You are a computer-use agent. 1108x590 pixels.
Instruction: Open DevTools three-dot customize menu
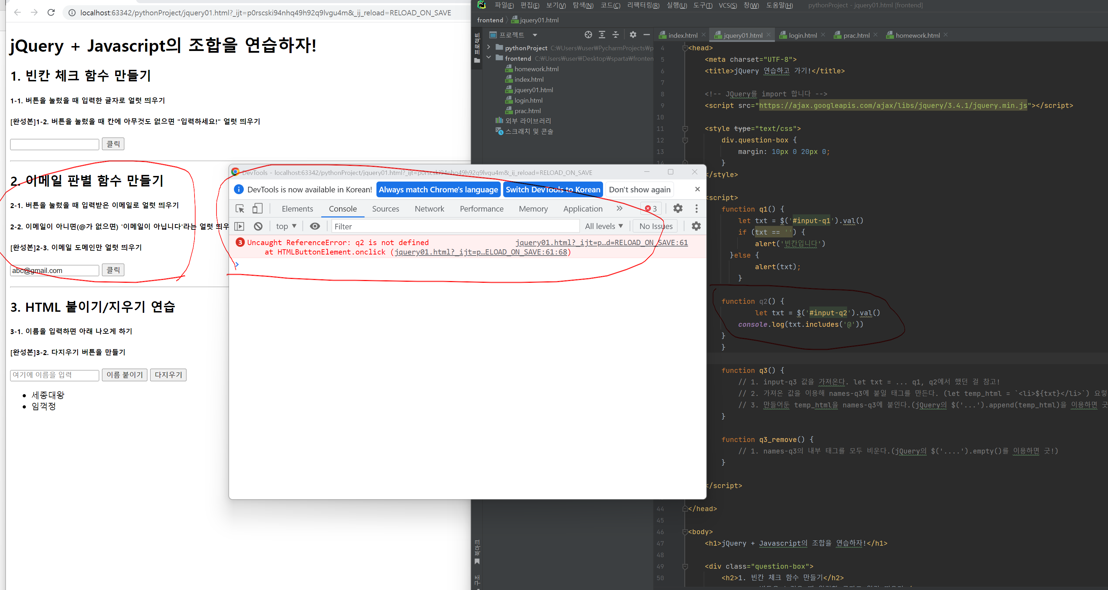click(x=696, y=208)
